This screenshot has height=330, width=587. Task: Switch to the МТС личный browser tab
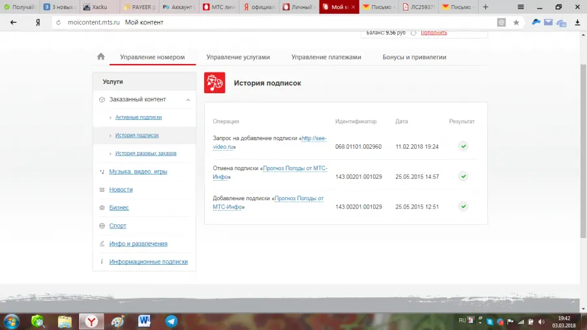pos(219,7)
